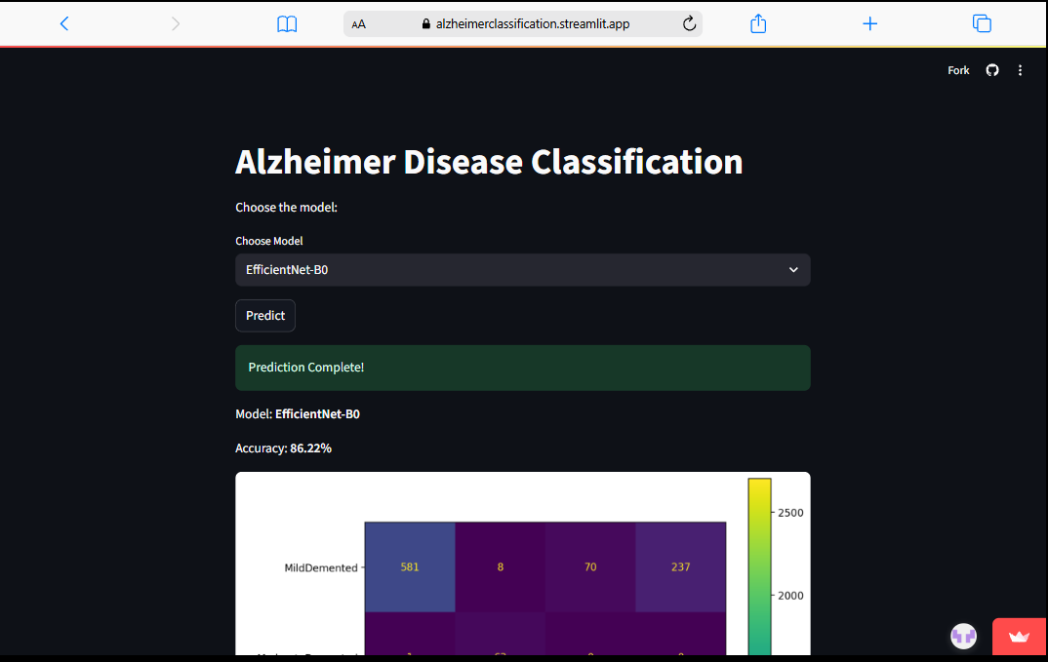Click the Predict button
Screen dimensions: 1048x662
[x=265, y=315]
